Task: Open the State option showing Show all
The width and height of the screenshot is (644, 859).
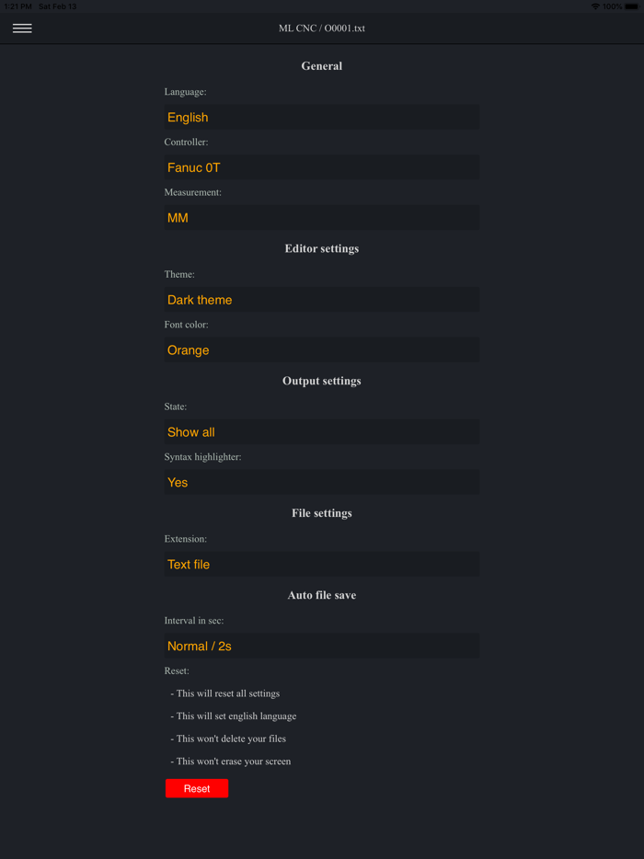Action: pos(321,432)
